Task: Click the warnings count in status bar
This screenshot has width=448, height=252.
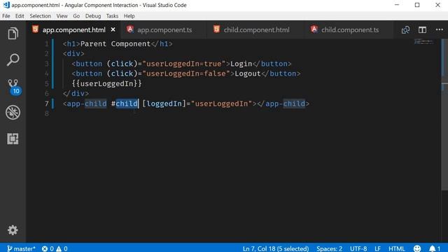Action: click(62, 248)
